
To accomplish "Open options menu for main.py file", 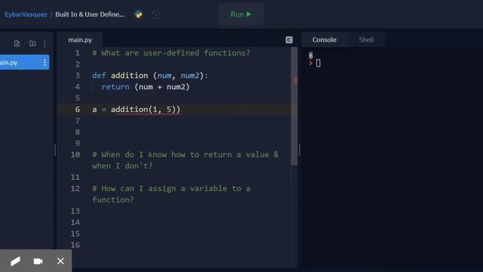I will pos(45,62).
